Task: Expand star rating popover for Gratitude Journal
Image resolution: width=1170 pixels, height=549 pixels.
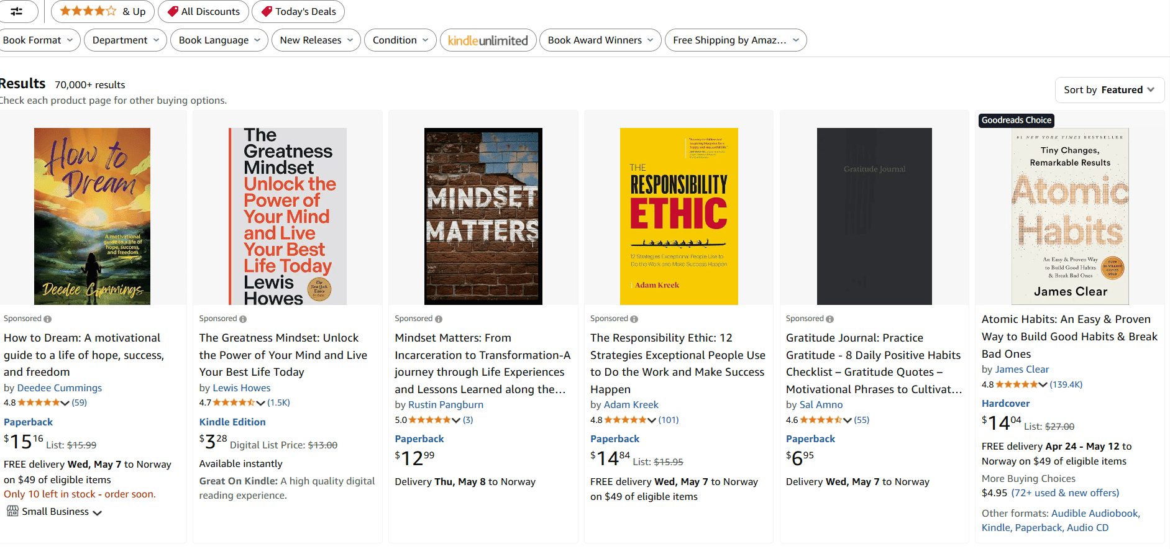Action: pos(826,420)
